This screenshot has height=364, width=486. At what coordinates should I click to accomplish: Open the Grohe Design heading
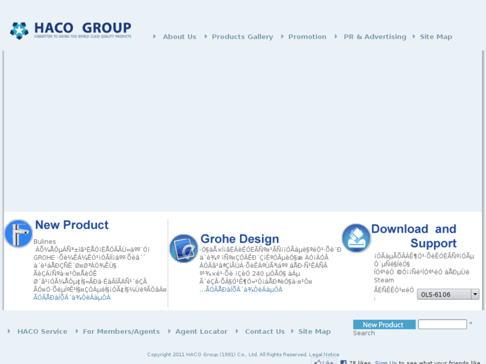(x=239, y=239)
